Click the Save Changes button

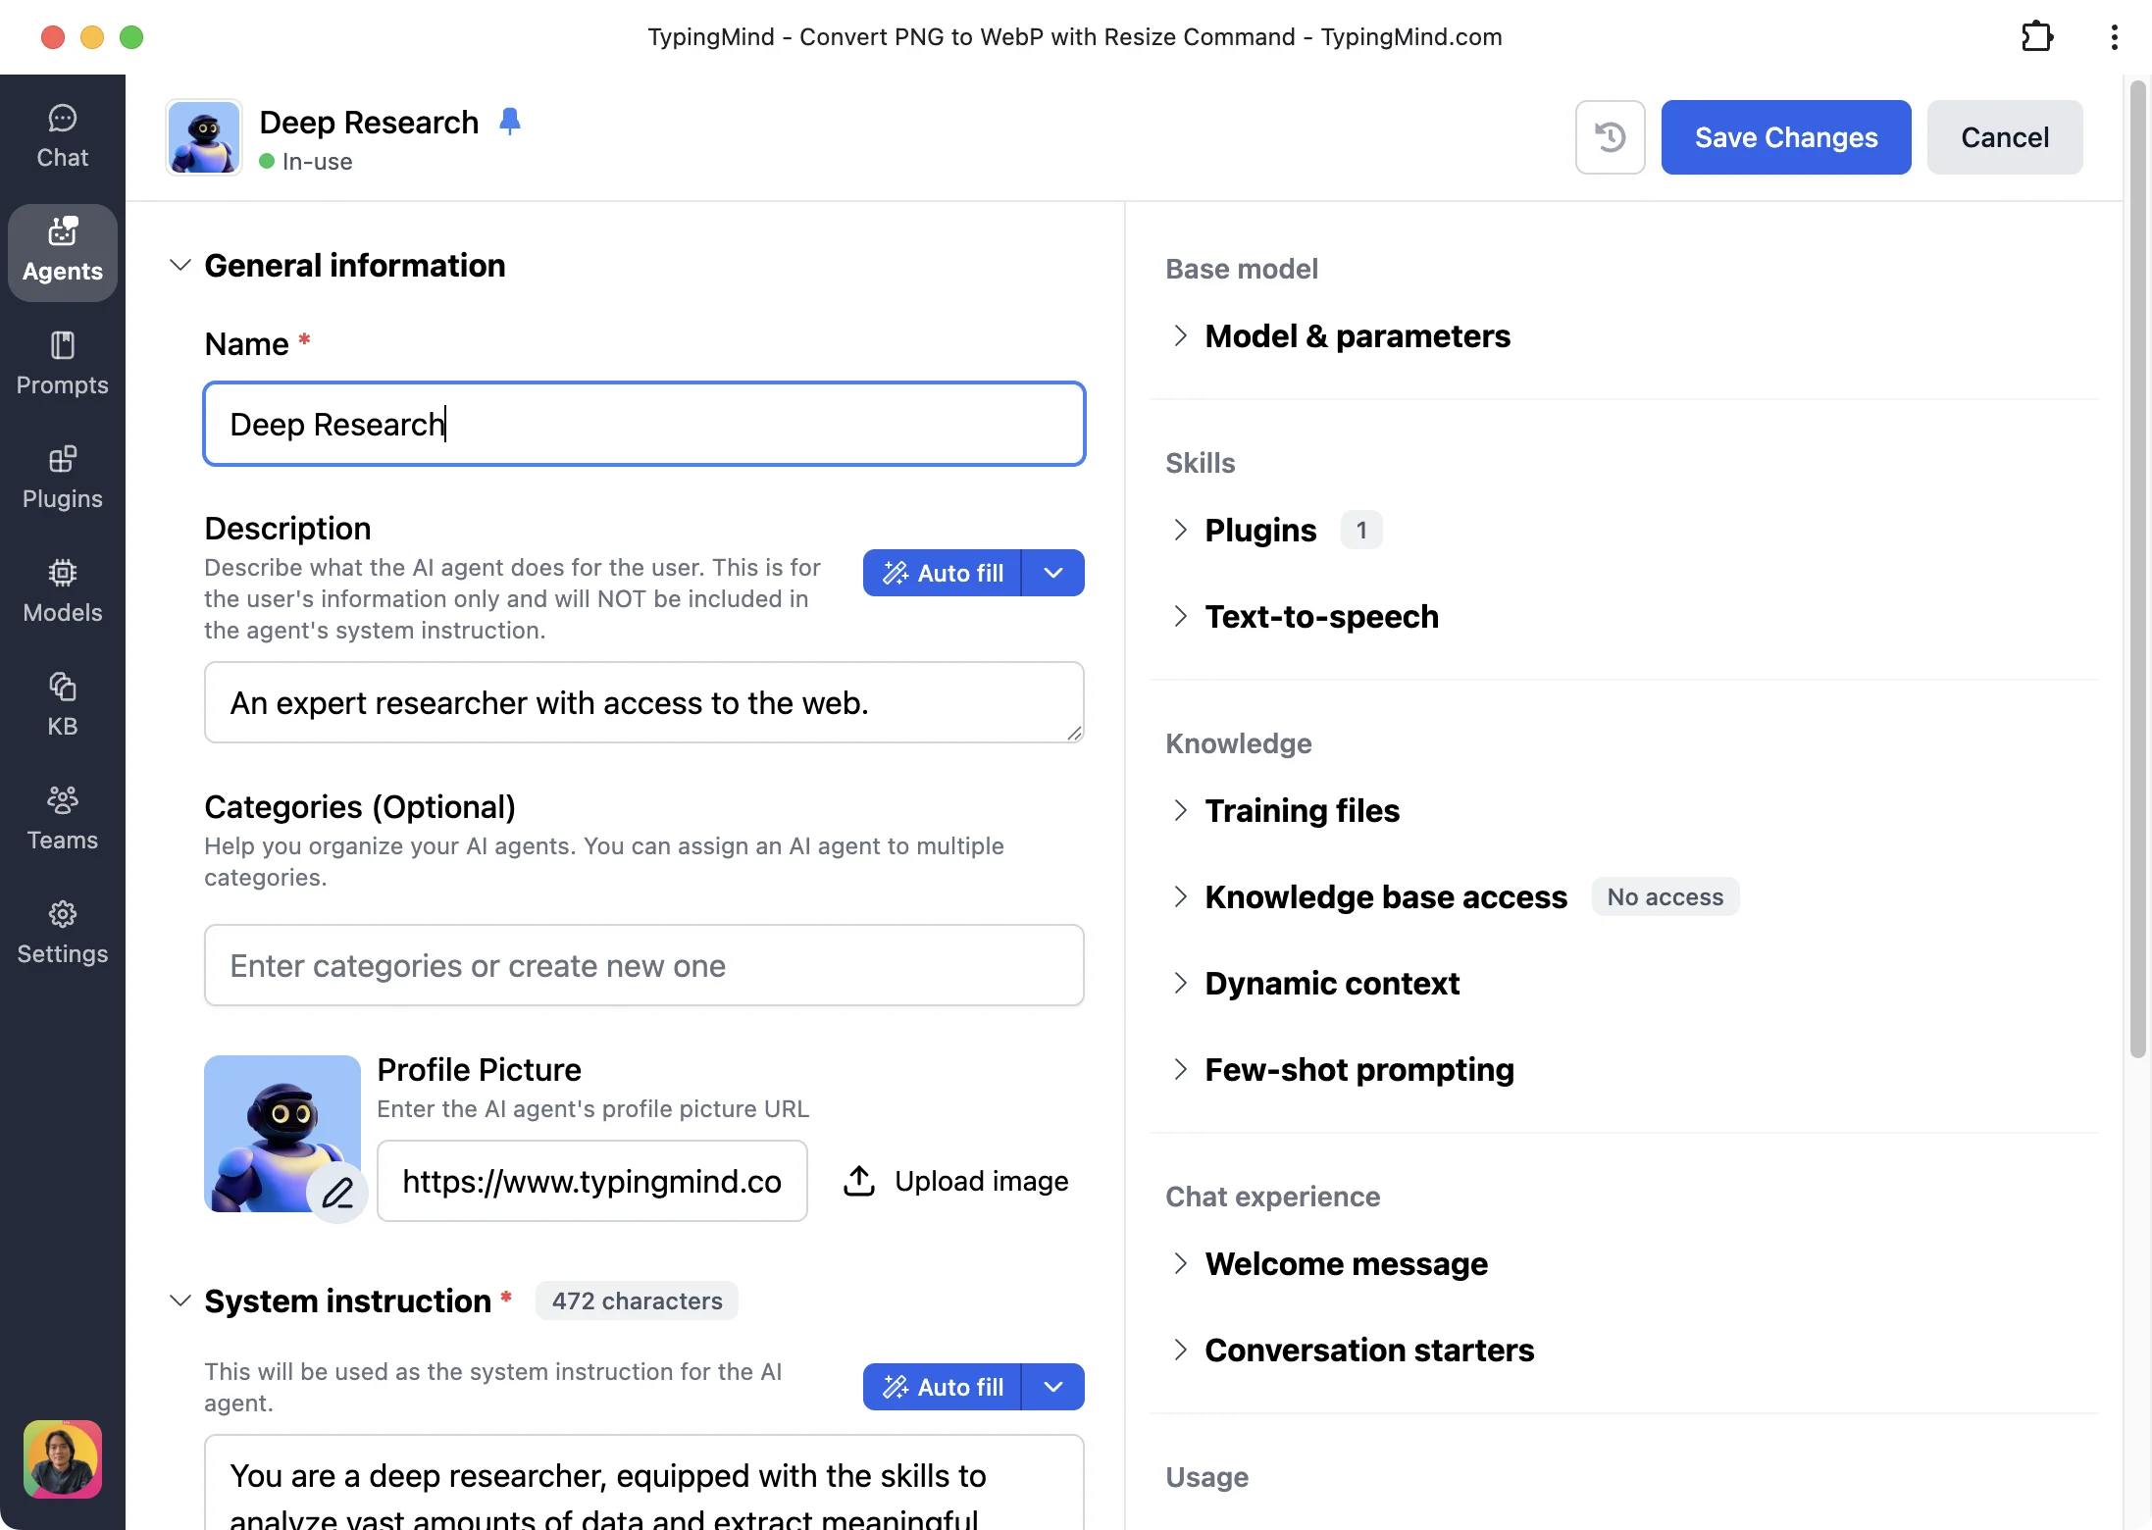pos(1785,137)
